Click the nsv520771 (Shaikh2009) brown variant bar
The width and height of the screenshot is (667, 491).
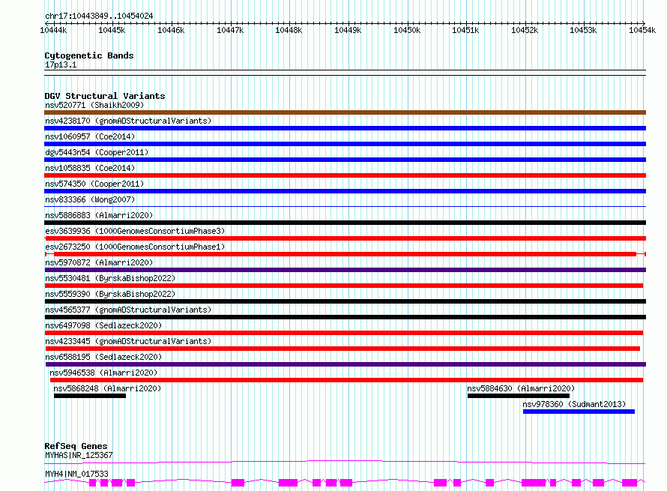345,112
